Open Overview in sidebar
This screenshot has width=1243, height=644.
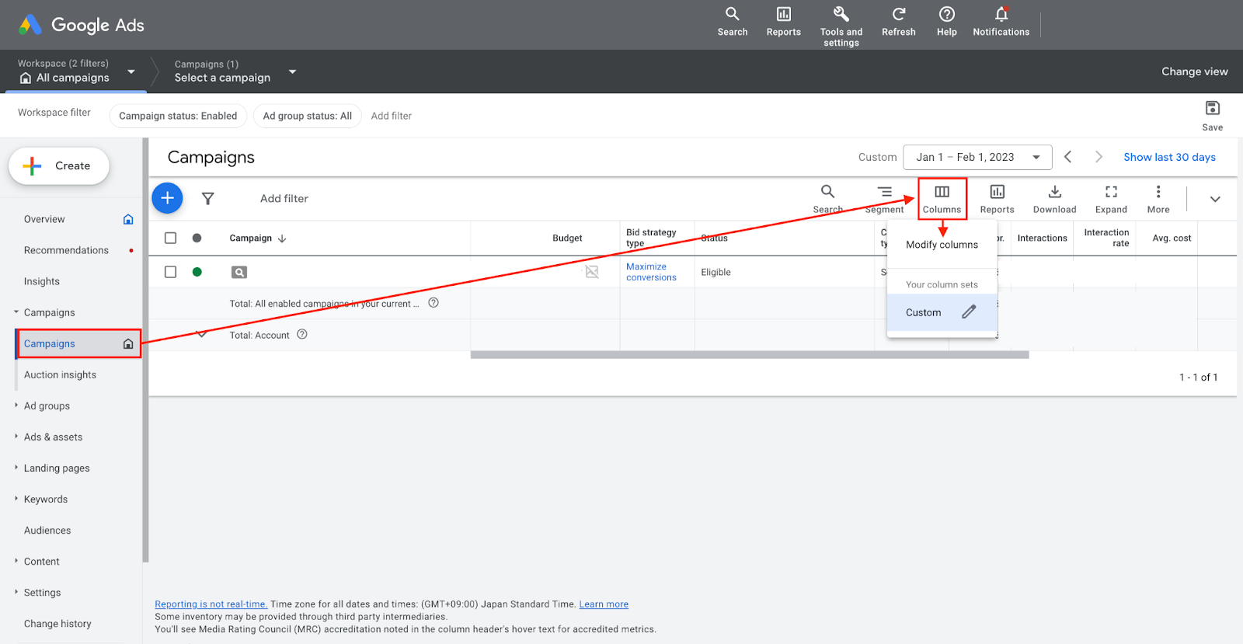44,219
